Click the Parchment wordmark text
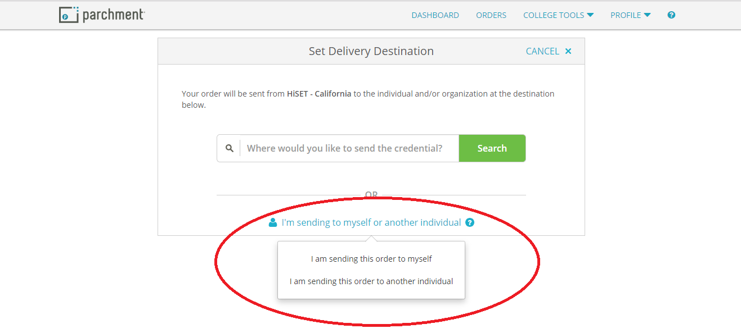This screenshot has width=741, height=333. [113, 15]
